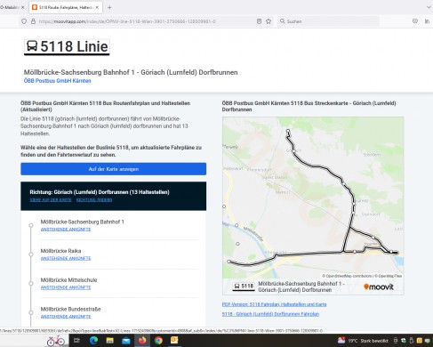433x347 pixels.
Task: Click the moovit logo on the map
Action: [379, 286]
